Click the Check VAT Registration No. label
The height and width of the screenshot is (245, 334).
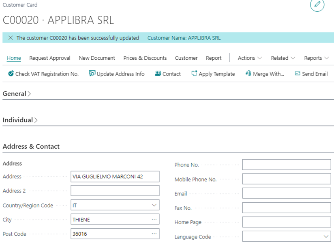(47, 74)
